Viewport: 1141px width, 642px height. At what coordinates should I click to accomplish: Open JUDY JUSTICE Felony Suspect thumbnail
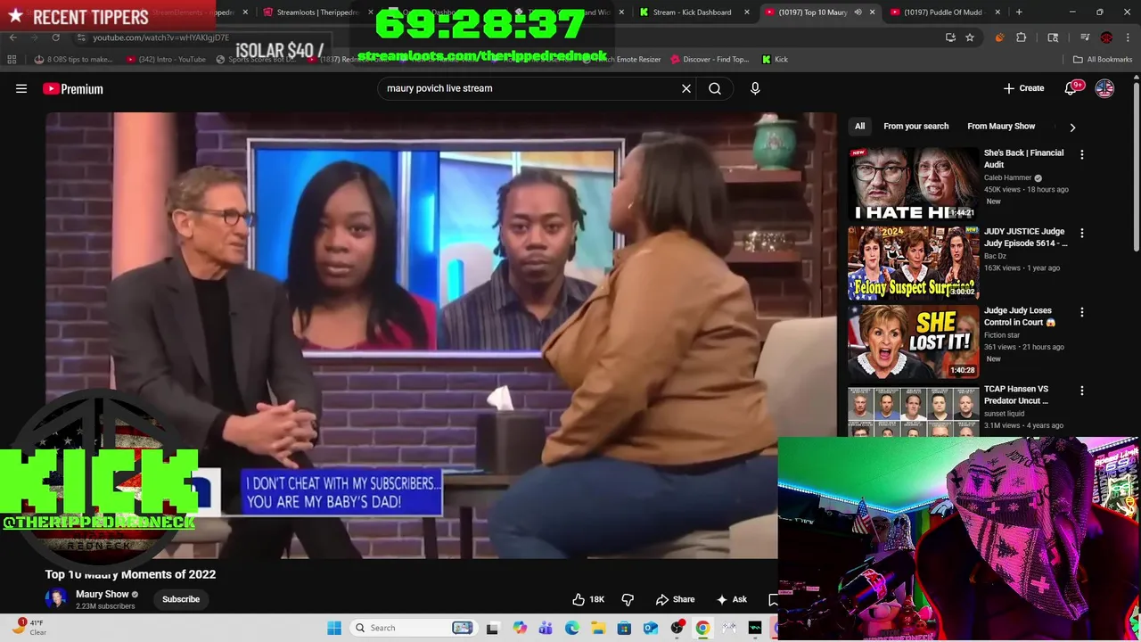point(913,262)
